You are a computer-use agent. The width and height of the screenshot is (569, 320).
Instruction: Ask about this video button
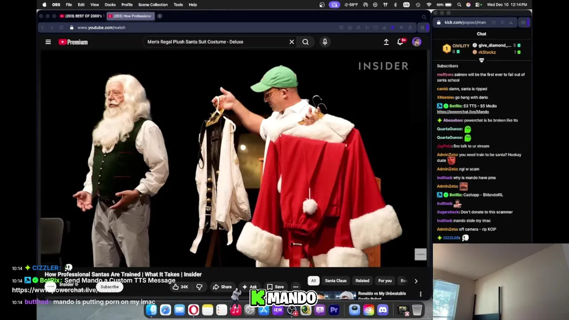tap(249, 287)
